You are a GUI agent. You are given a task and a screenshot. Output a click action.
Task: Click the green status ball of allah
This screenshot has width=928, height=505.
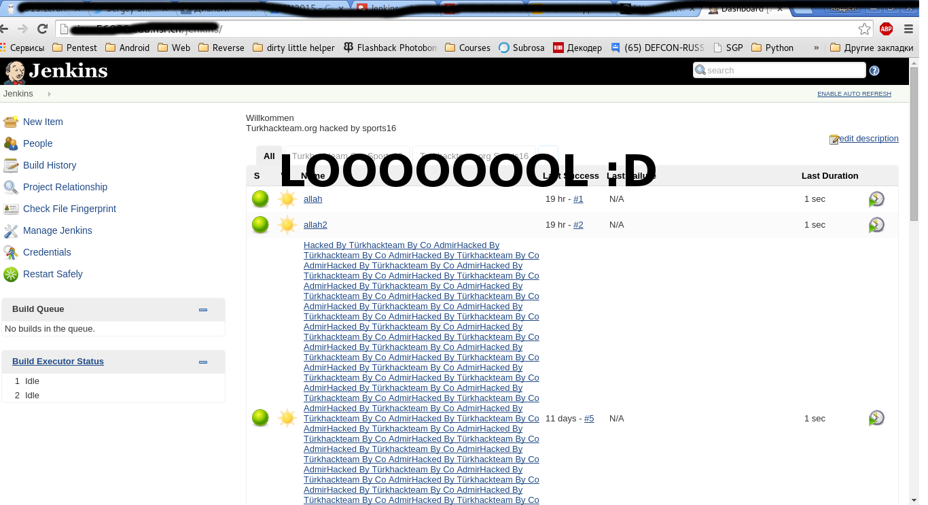coord(260,199)
